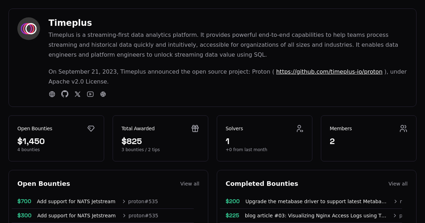Image resolution: width=425 pixels, height=223 pixels.
Task: Click View all for Open Bounties
Action: 189,184
